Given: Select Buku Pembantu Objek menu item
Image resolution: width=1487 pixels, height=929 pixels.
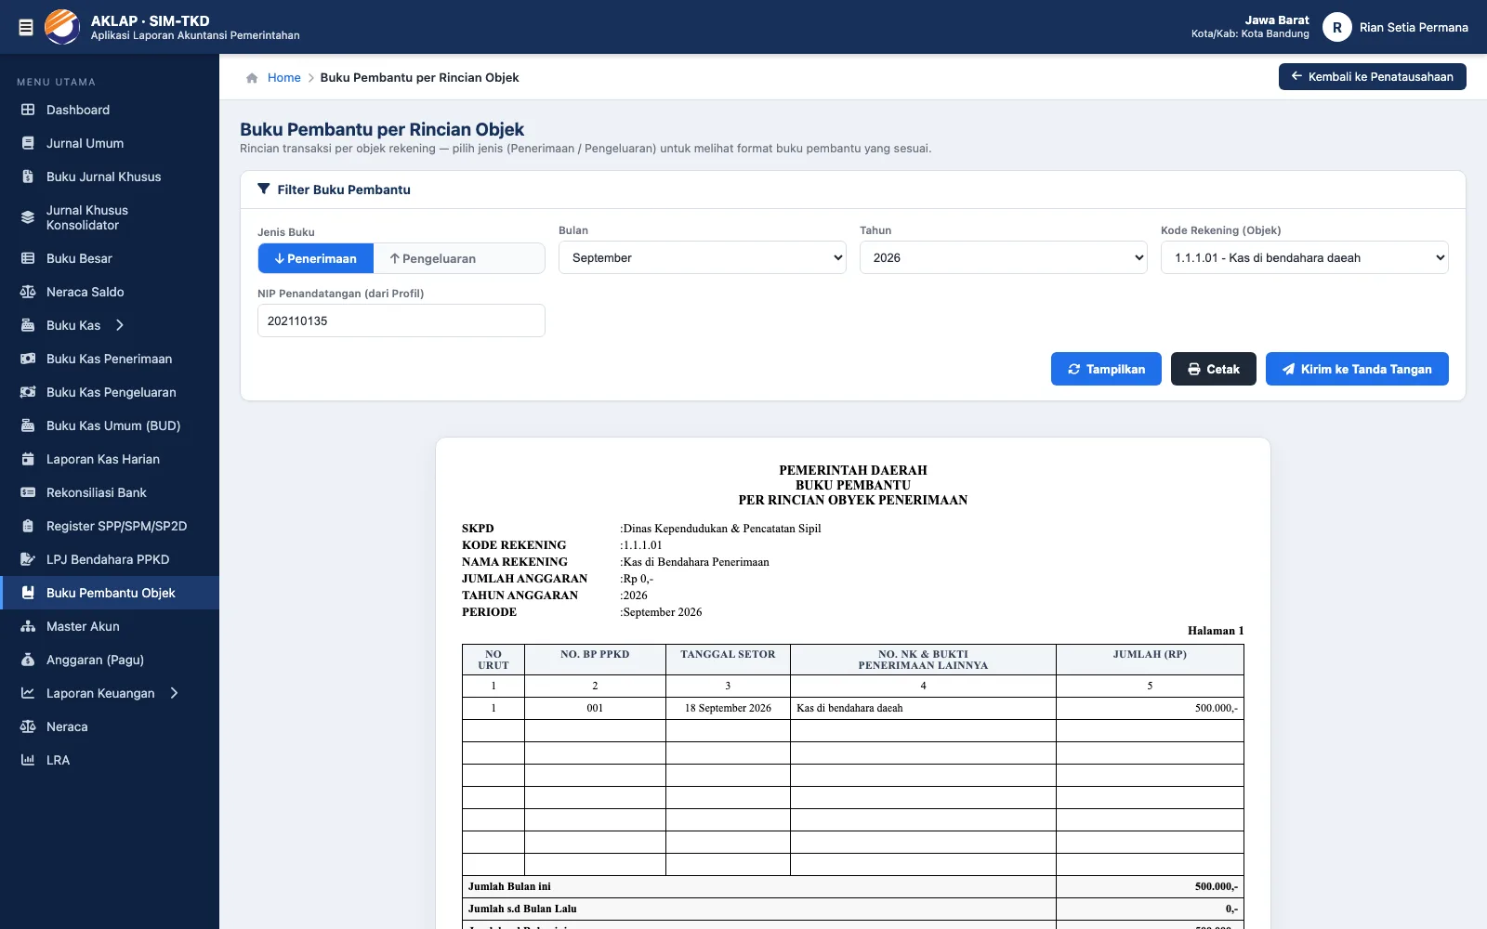Looking at the screenshot, I should [110, 593].
